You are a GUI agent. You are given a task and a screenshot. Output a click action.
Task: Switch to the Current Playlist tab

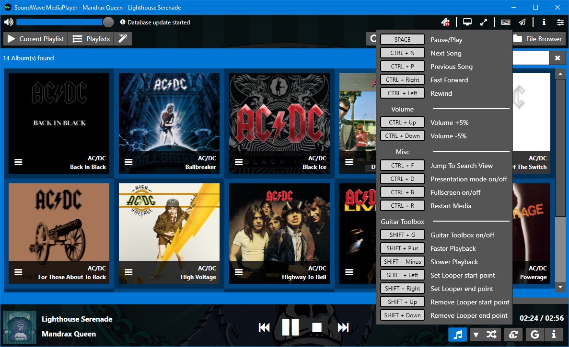coord(35,39)
